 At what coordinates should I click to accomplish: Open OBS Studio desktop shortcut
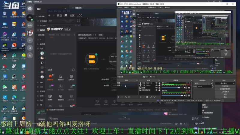pos(14,77)
